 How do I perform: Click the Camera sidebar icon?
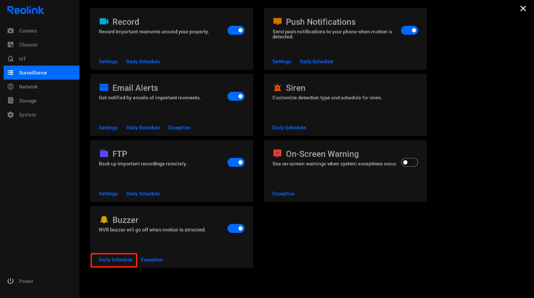click(11, 30)
